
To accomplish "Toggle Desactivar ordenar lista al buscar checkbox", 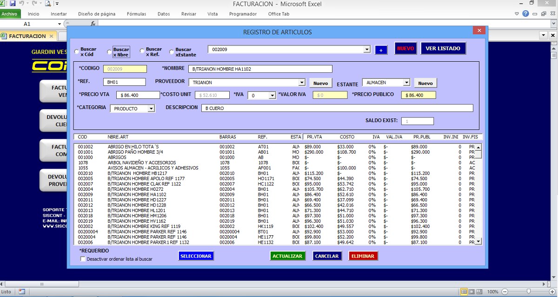I will (x=83, y=259).
